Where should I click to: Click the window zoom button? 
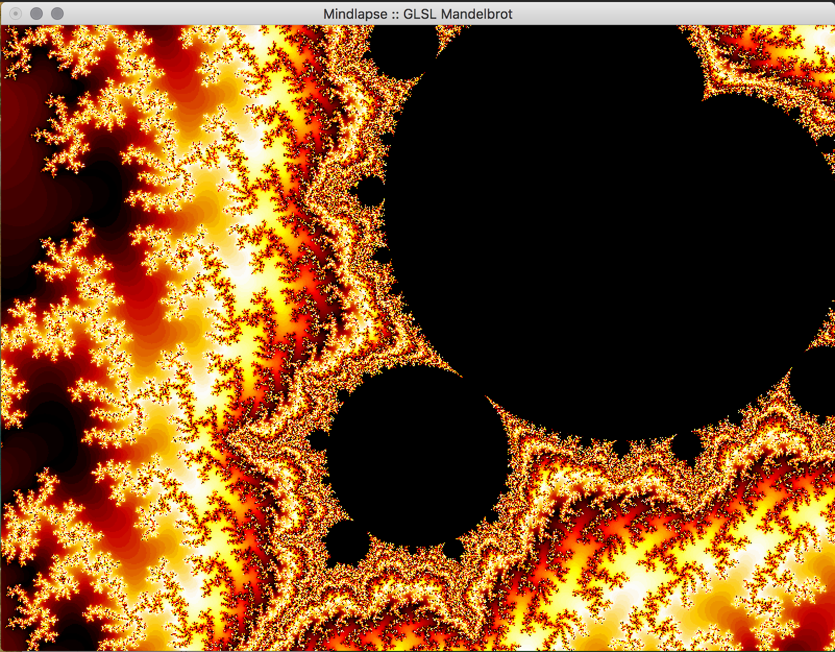coord(57,14)
